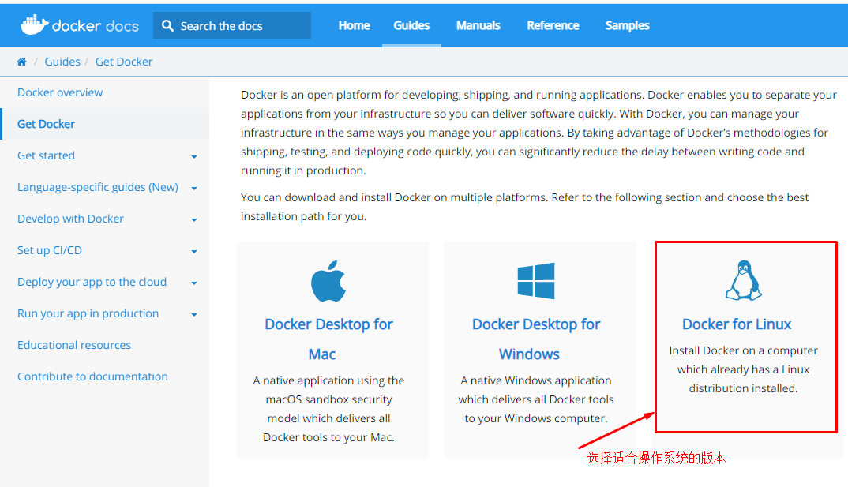Open the Manuals tab
The width and height of the screenshot is (848, 487).
point(478,25)
